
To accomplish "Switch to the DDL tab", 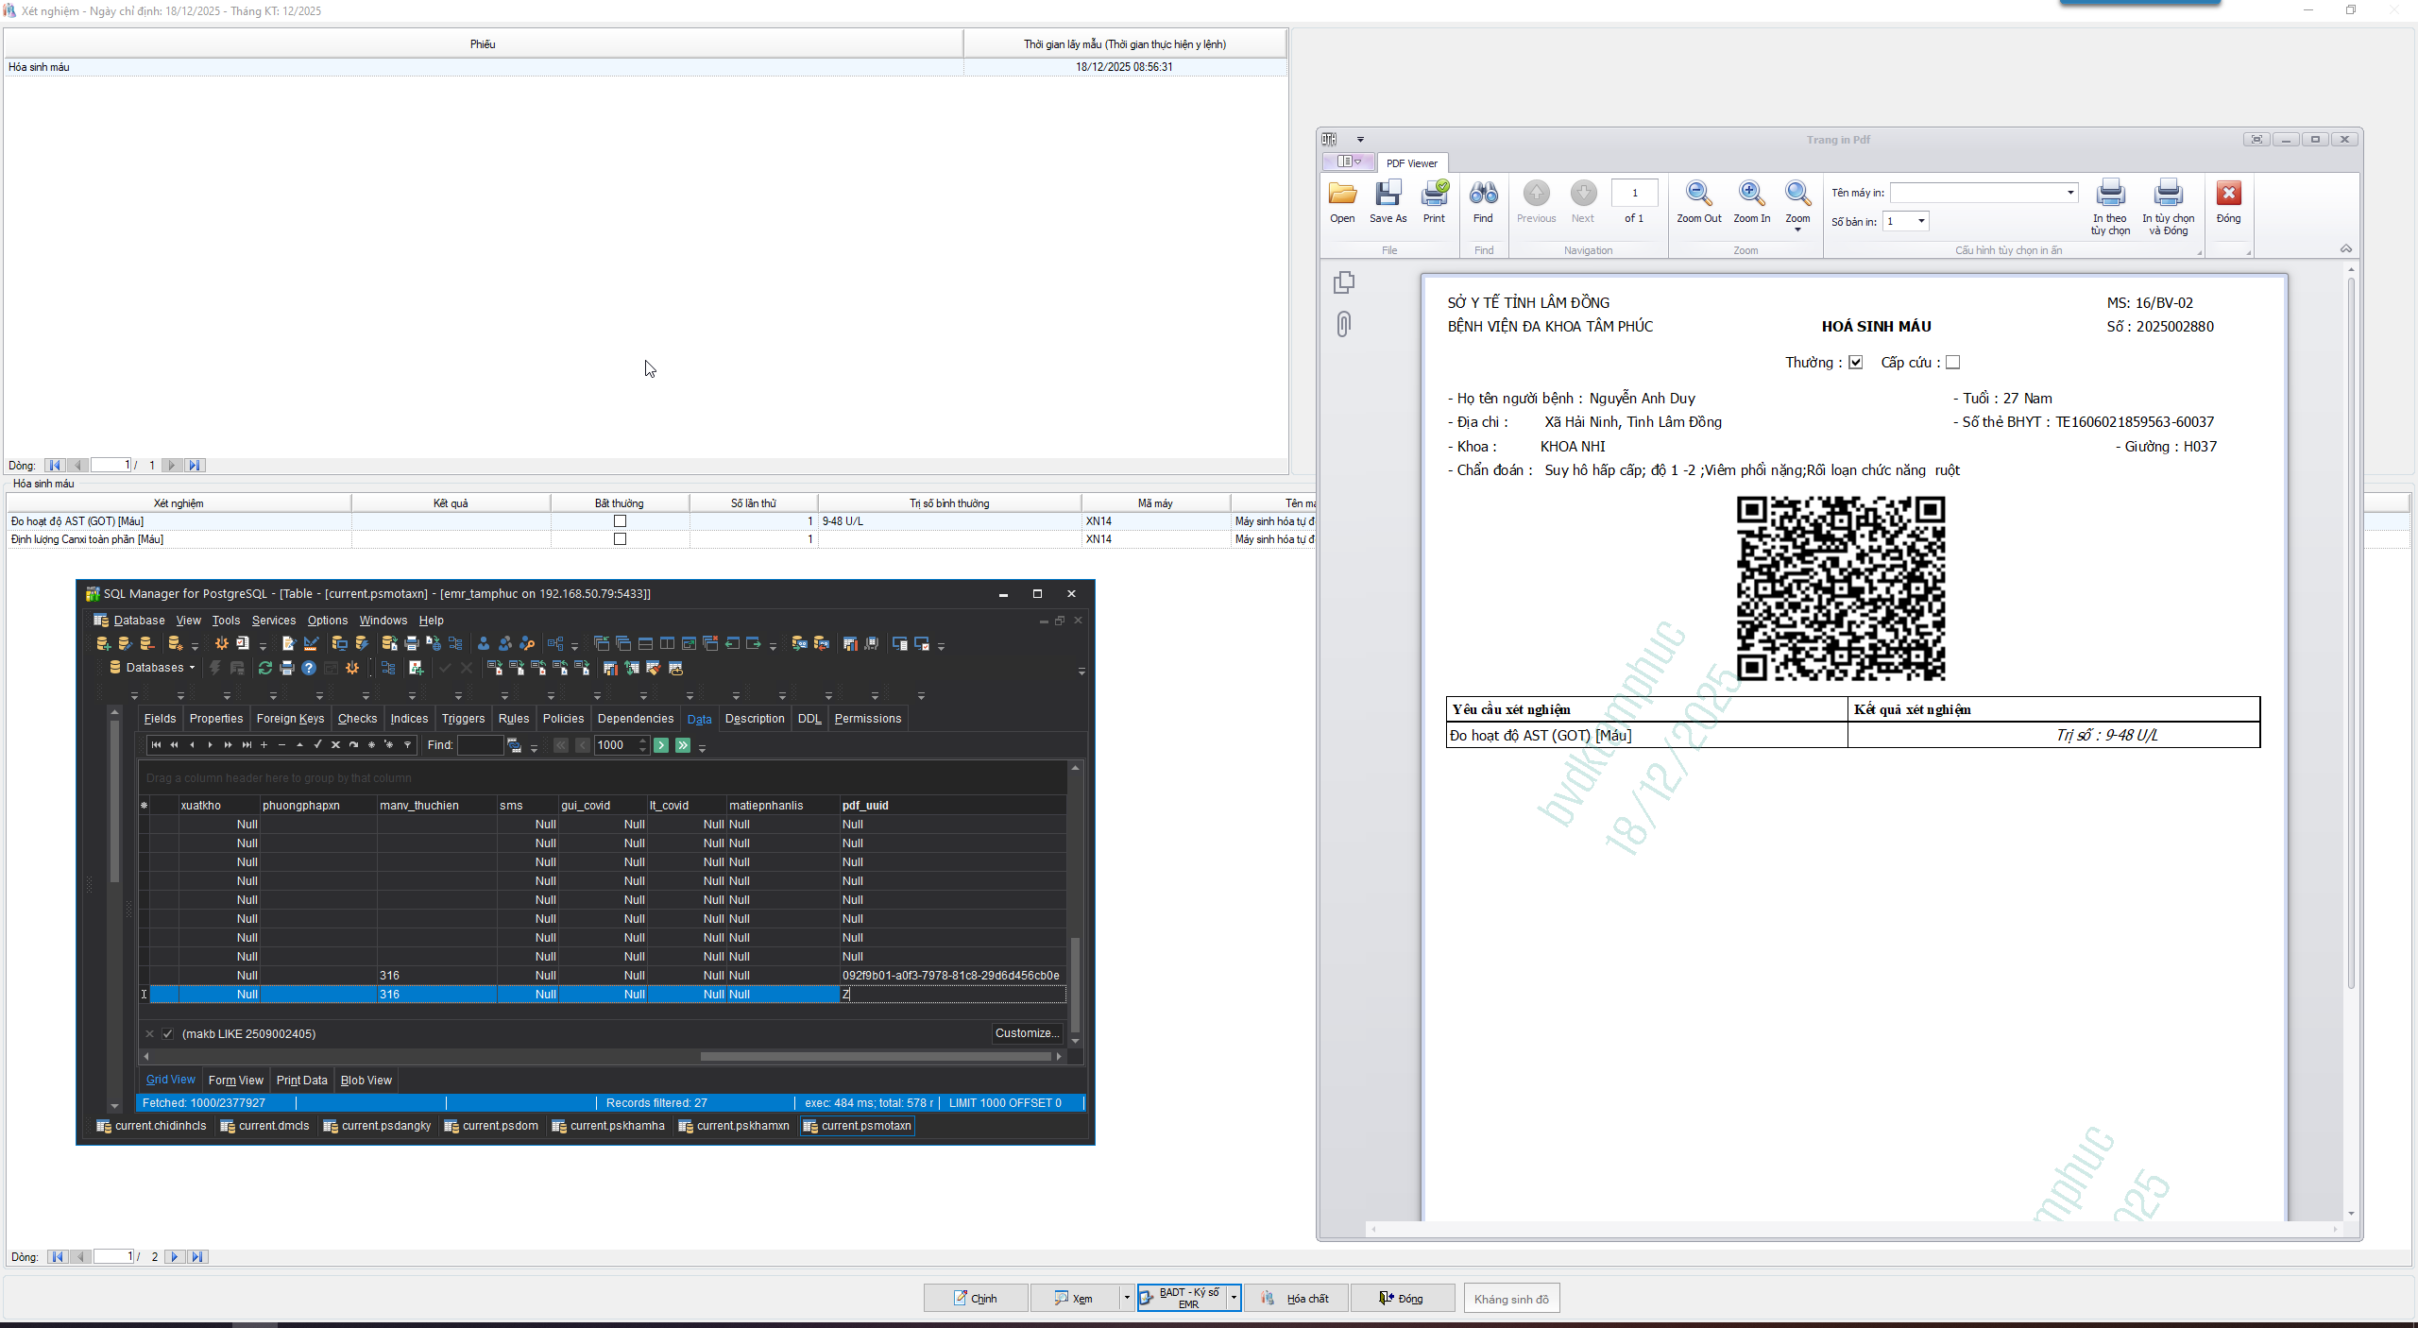I will 809,719.
